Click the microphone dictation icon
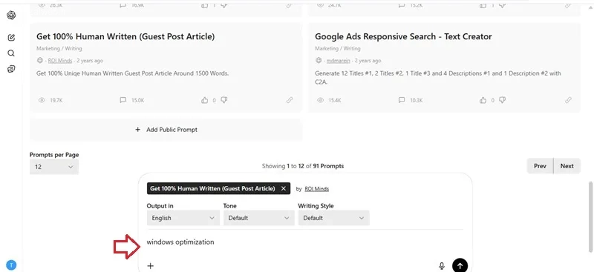The width and height of the screenshot is (594, 272). (x=441, y=266)
